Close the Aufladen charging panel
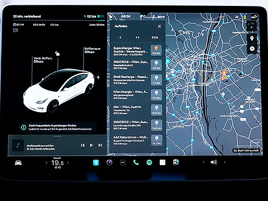The width and height of the screenshot is (268, 201). click(159, 26)
